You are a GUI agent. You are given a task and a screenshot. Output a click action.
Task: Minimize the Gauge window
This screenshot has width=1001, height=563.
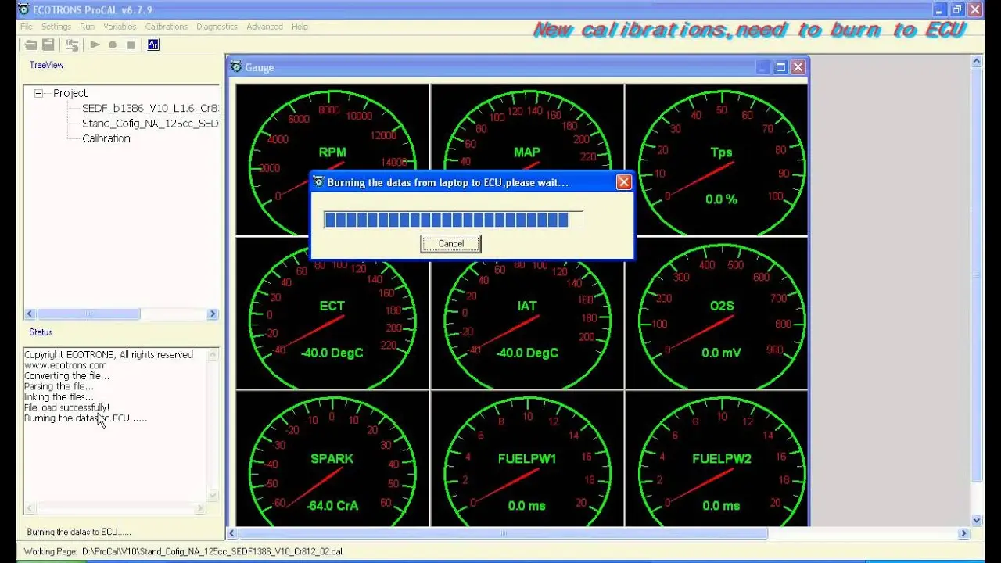pos(763,67)
